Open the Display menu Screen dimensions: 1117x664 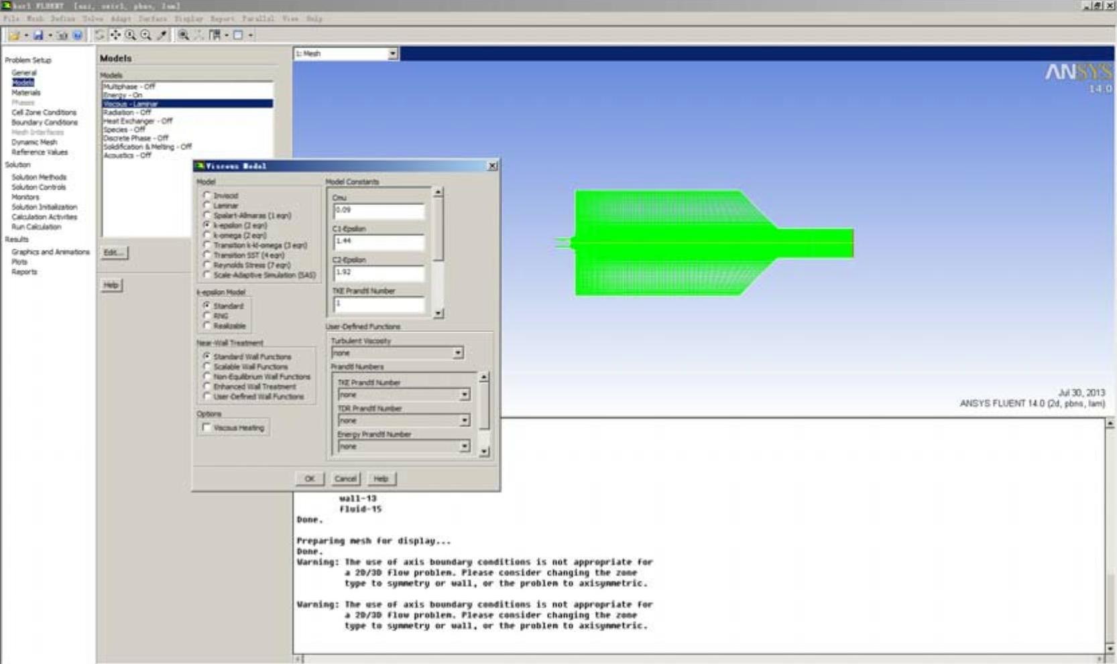(x=188, y=19)
